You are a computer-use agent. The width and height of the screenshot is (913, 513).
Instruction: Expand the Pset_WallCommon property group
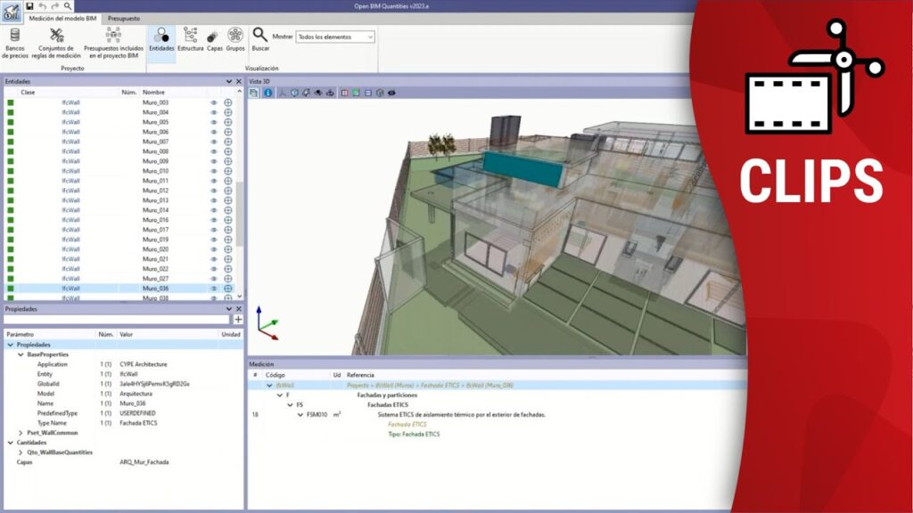(x=21, y=433)
